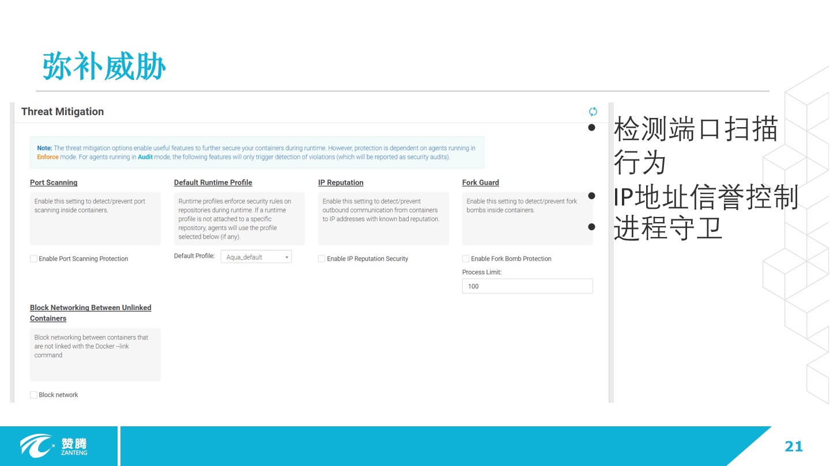Image resolution: width=830 pixels, height=466 pixels.
Task: Click the Audit word in the note
Action: (145, 157)
